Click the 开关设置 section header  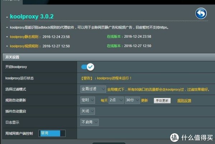click(x=109, y=57)
